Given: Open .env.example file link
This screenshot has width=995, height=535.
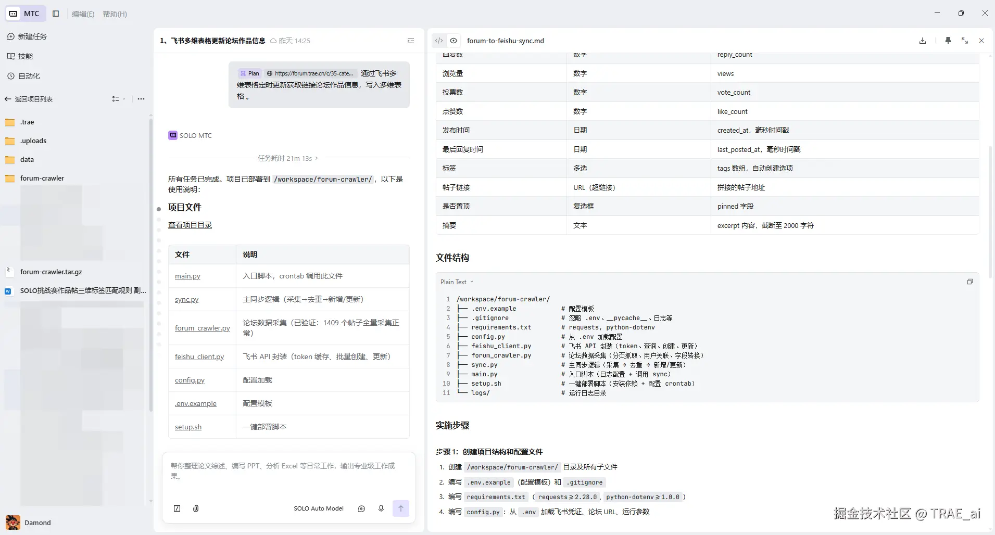Looking at the screenshot, I should (x=195, y=403).
